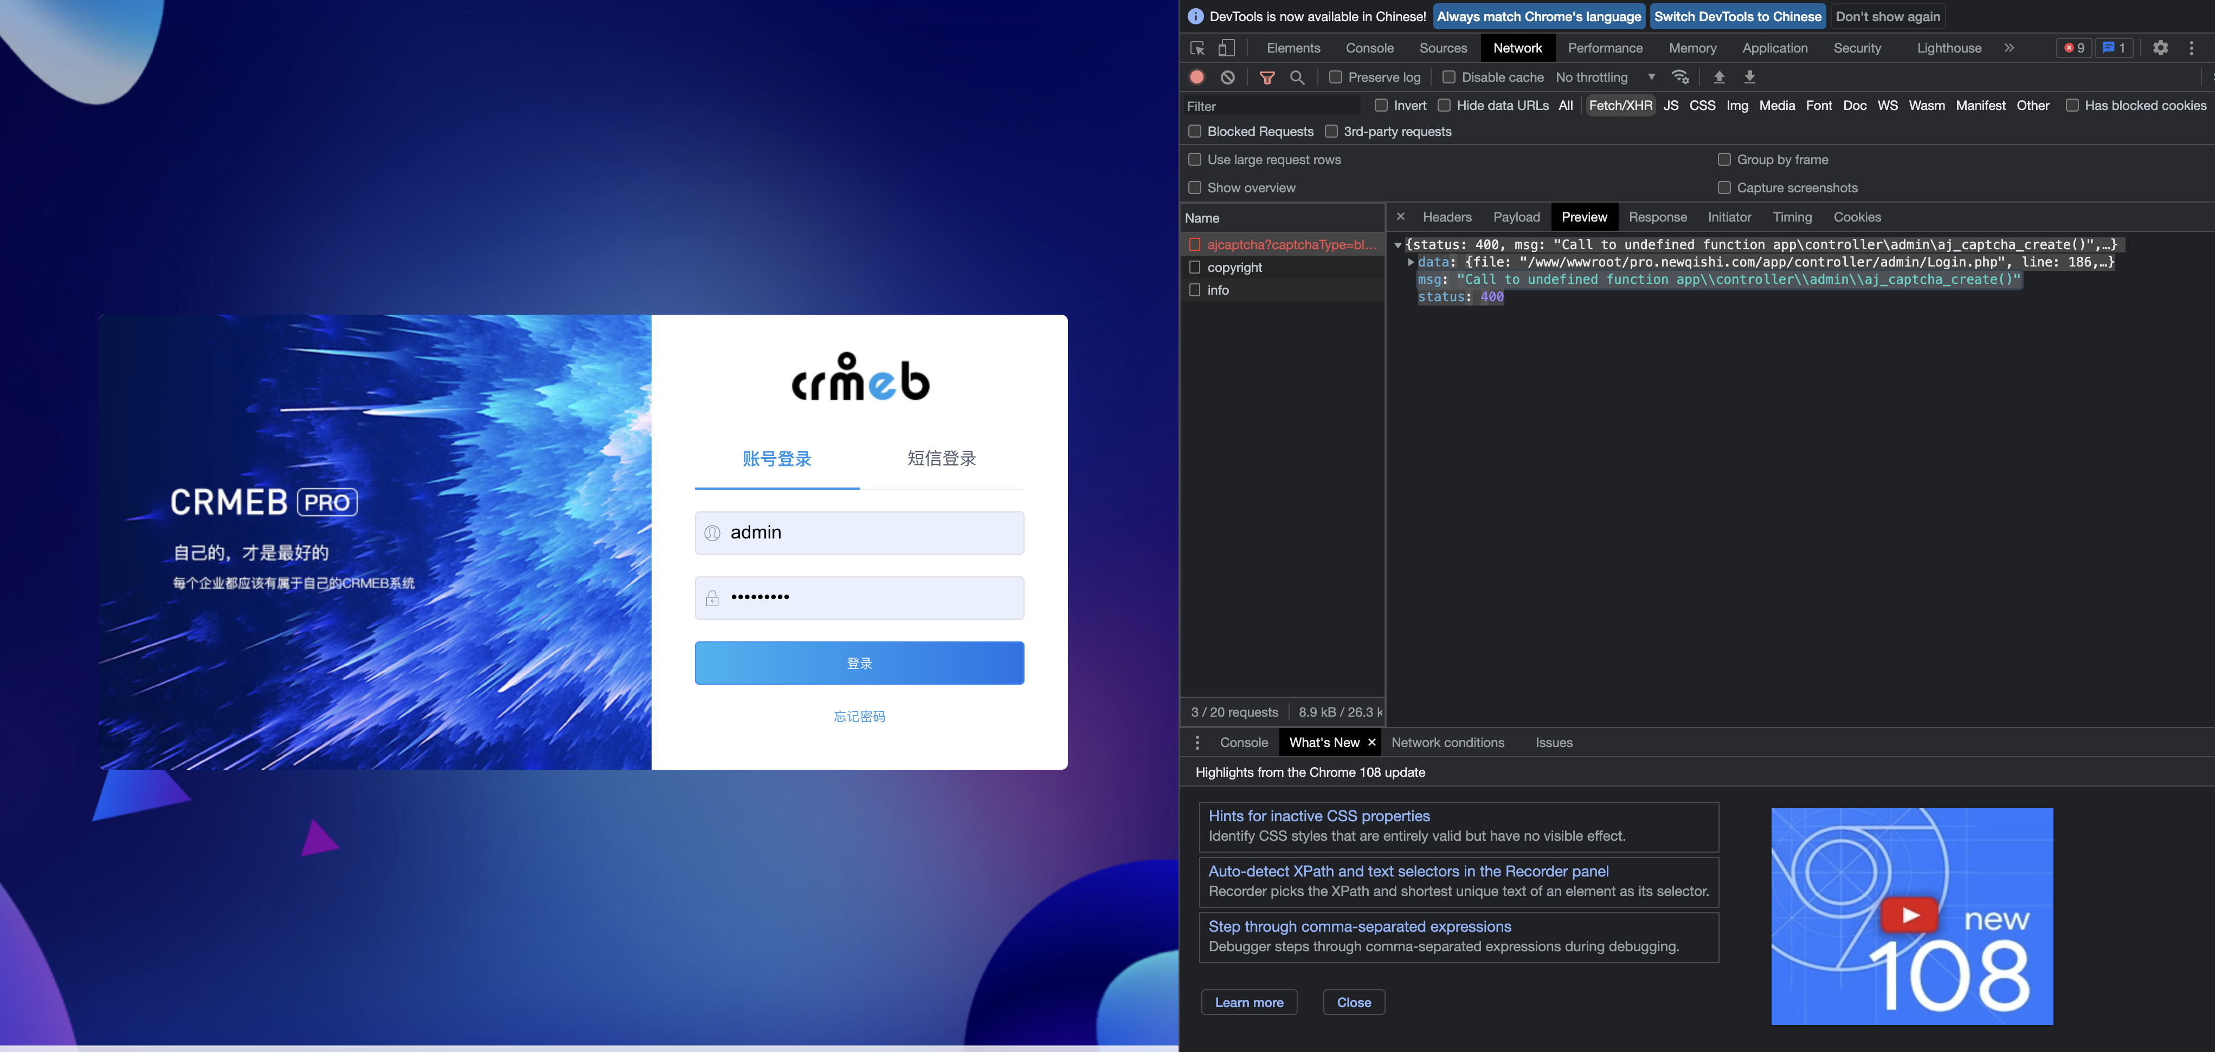
Task: Select the ajcaptcha failed request row
Action: (x=1283, y=244)
